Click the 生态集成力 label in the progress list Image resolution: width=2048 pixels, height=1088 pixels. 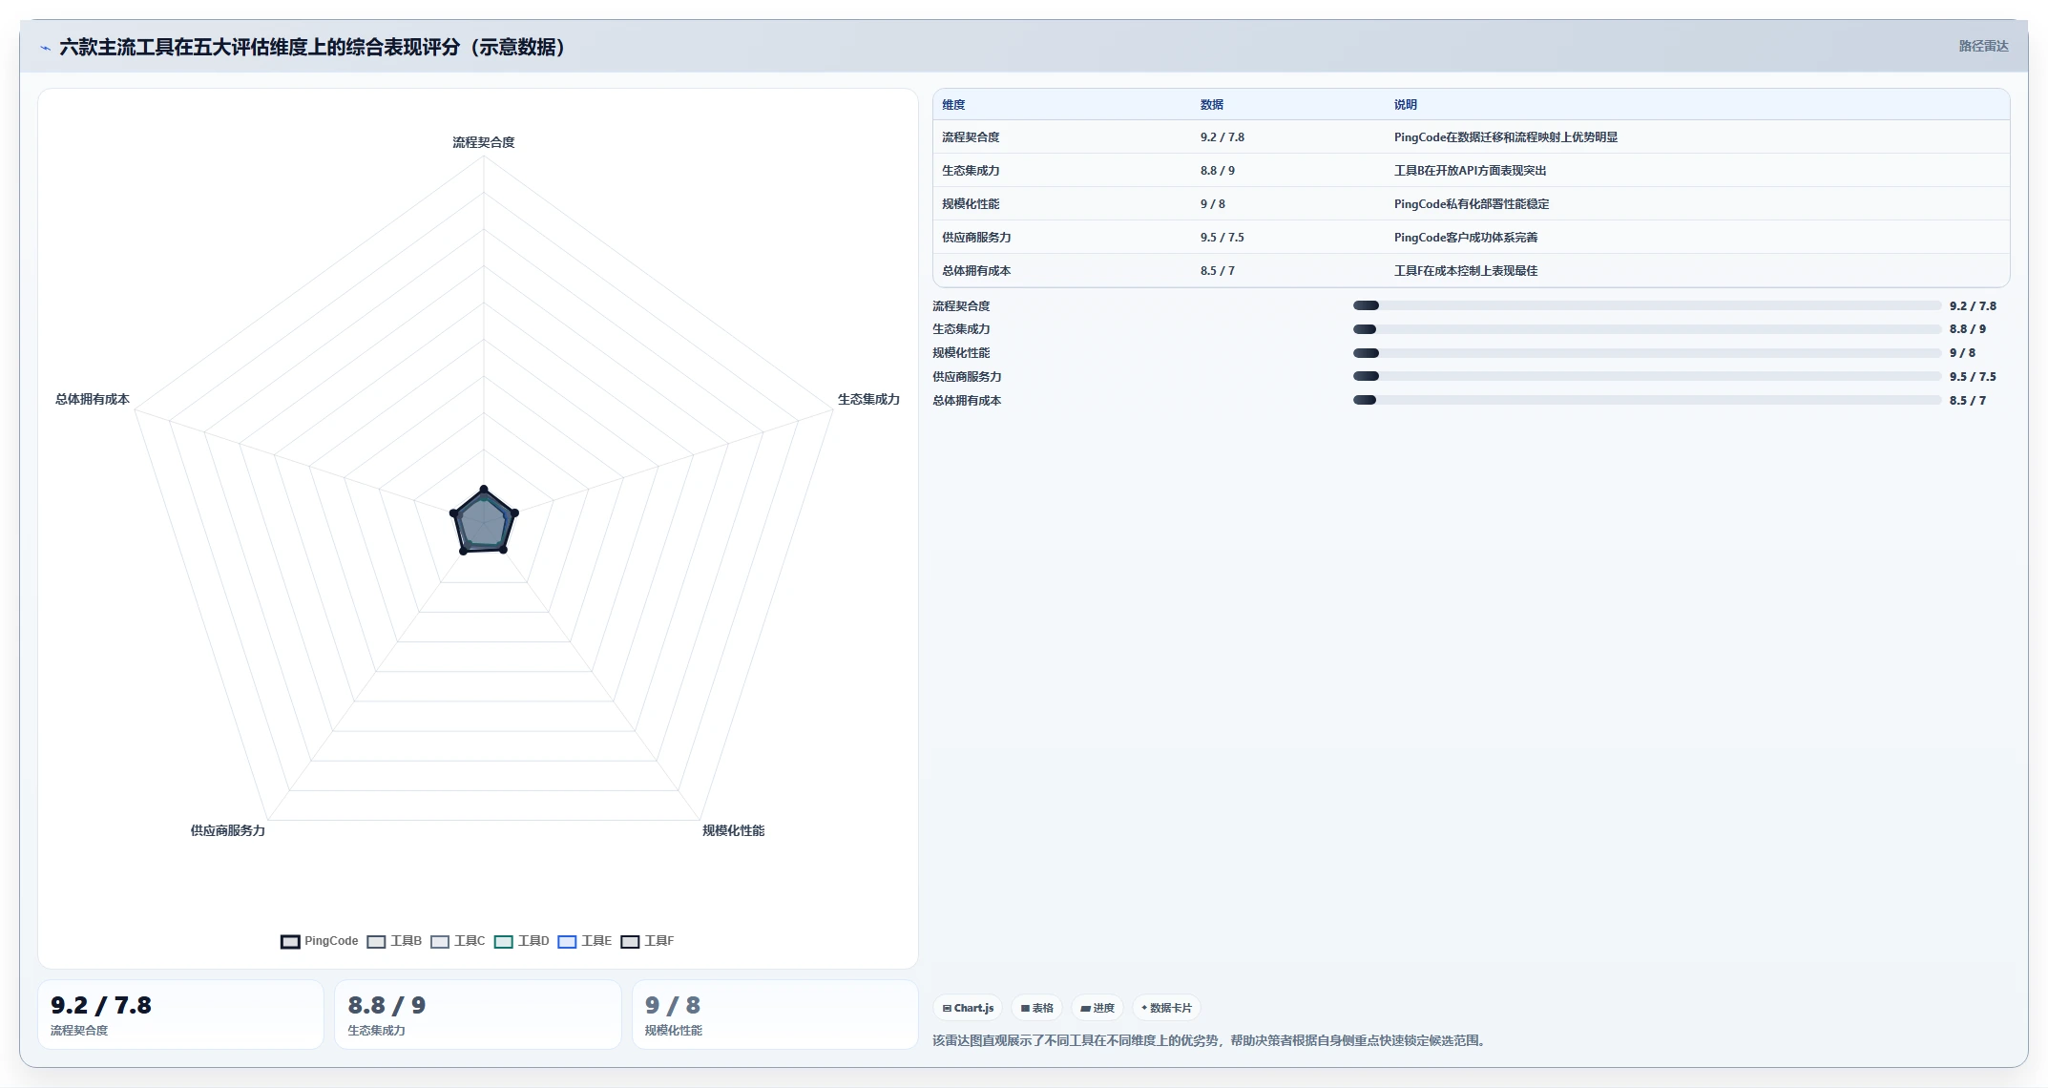coord(961,329)
